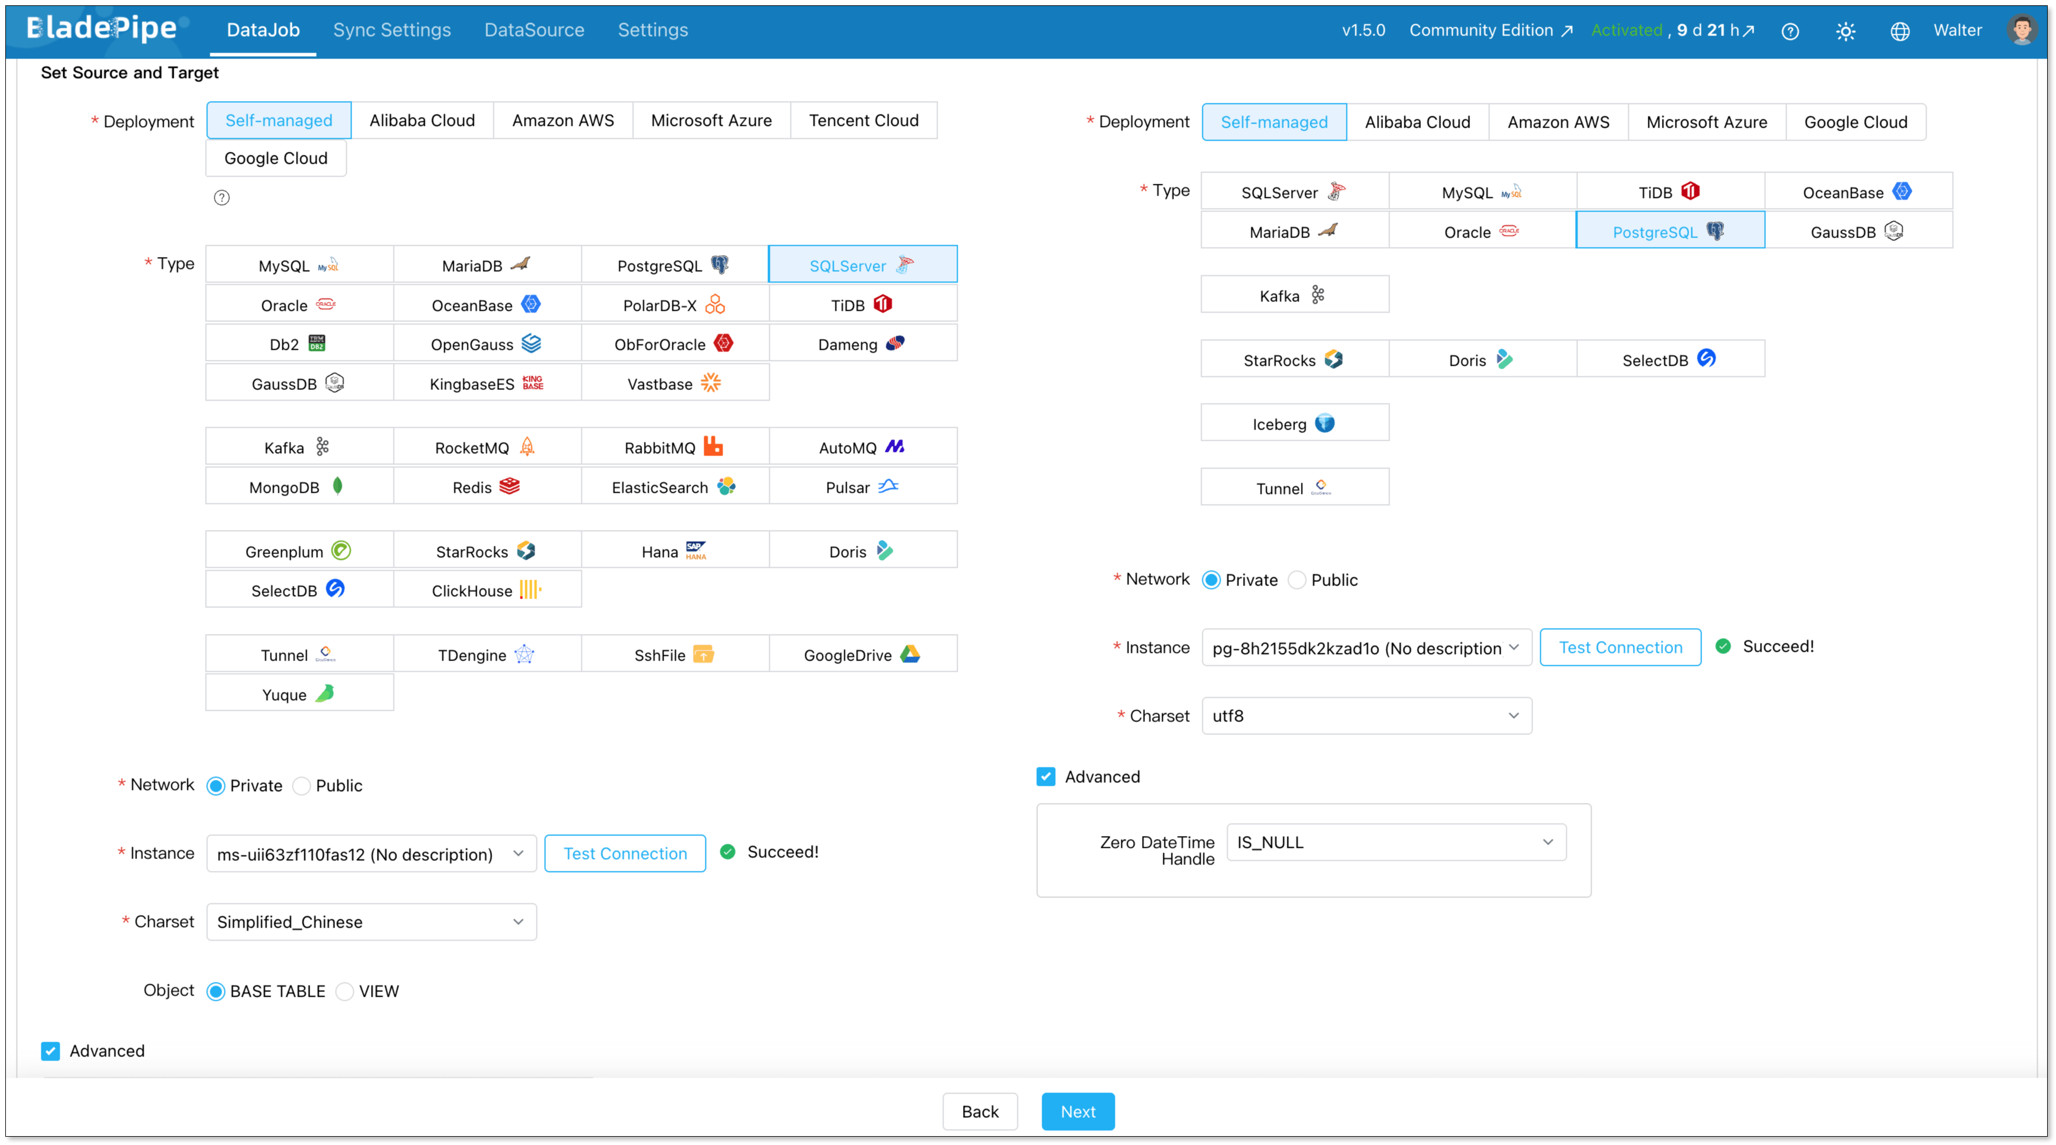Uncheck the target Advanced checkbox

click(1046, 777)
